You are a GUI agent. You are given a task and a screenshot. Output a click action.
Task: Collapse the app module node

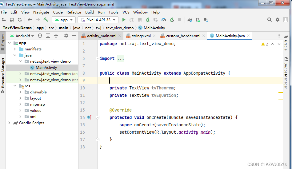pyautogui.click(x=10, y=43)
